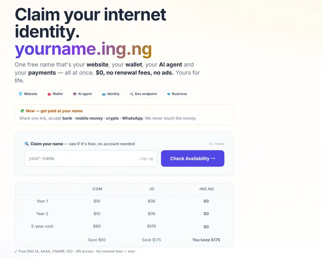Screen dimensions: 322x257
Task: Click Check Availability button
Action: pos(193,158)
